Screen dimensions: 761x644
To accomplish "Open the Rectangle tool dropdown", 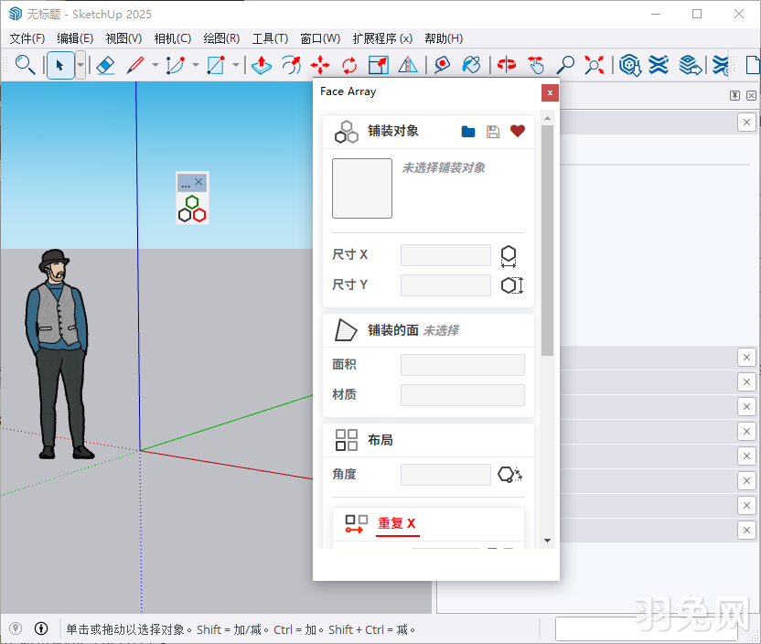I will point(236,65).
